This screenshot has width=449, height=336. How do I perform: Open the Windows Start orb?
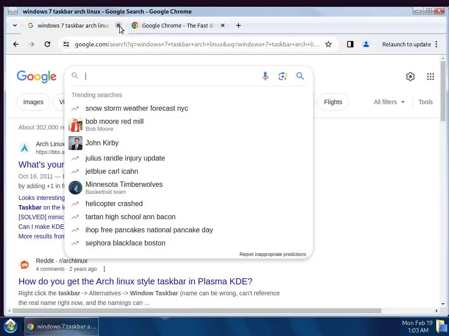[11, 325]
